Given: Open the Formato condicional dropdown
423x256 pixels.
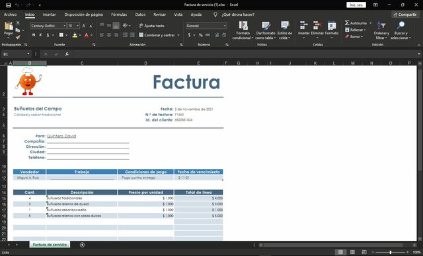Looking at the screenshot, I should click(x=243, y=30).
